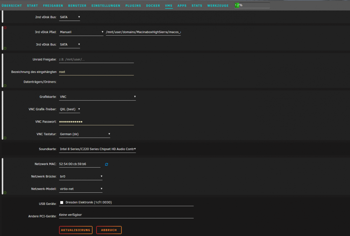Open EINSTELLUNGEN in the top menu
Screen dimensions: 350x236
click(x=106, y=6)
